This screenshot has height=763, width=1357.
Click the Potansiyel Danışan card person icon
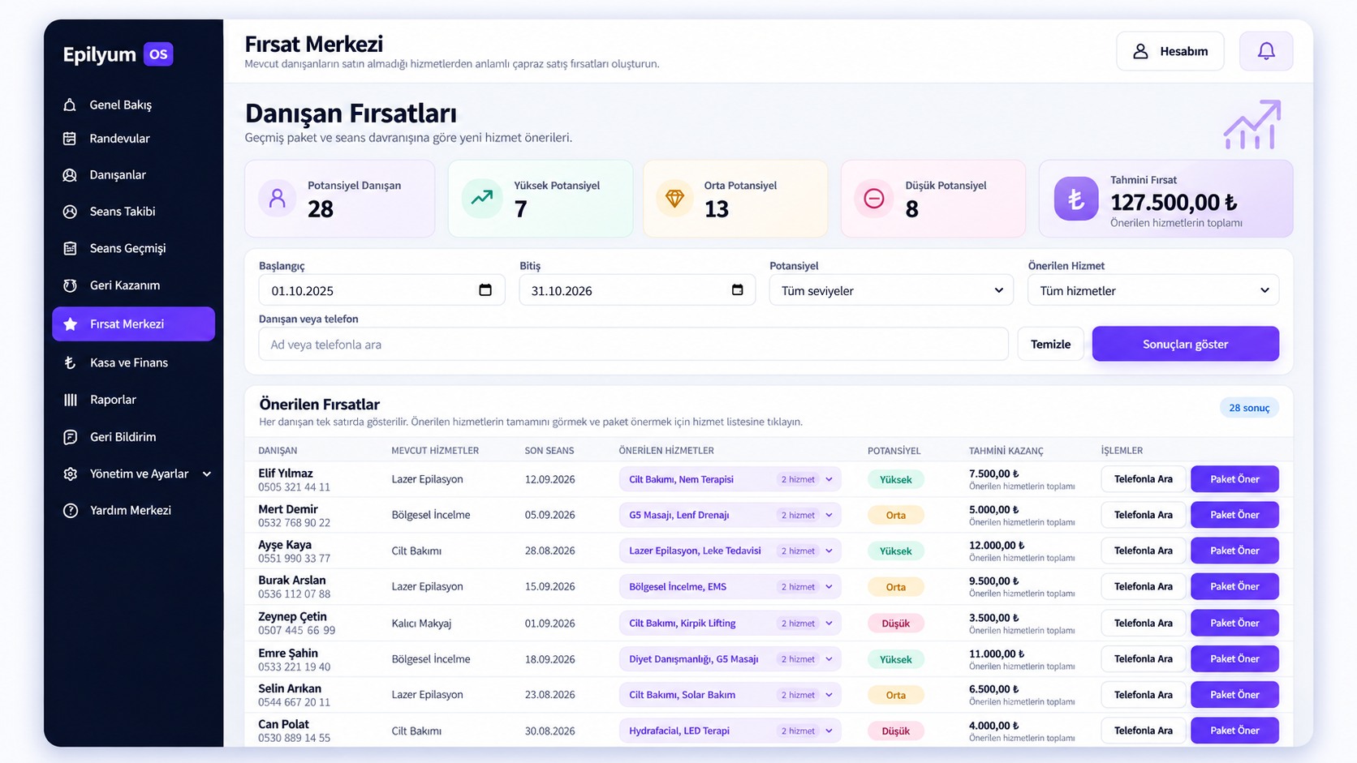pos(278,199)
